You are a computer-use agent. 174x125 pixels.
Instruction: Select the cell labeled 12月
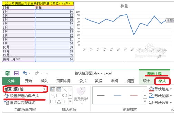tap(19, 55)
